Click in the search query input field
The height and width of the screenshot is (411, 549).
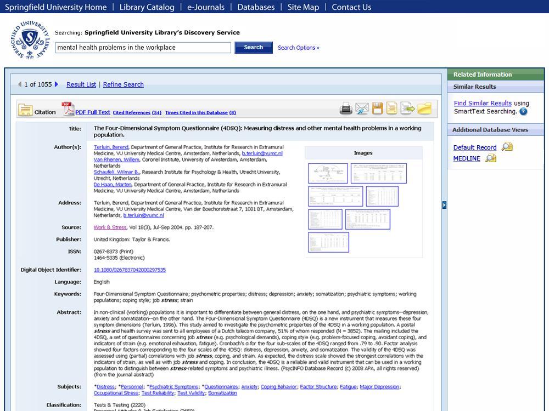tap(143, 48)
